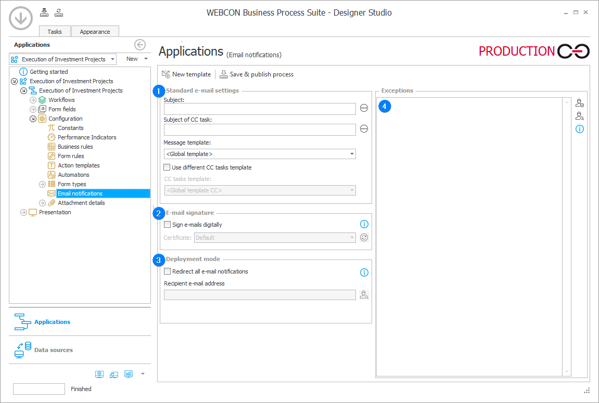599x403 pixels.
Task: Select Presentation tree item
Action: point(55,212)
